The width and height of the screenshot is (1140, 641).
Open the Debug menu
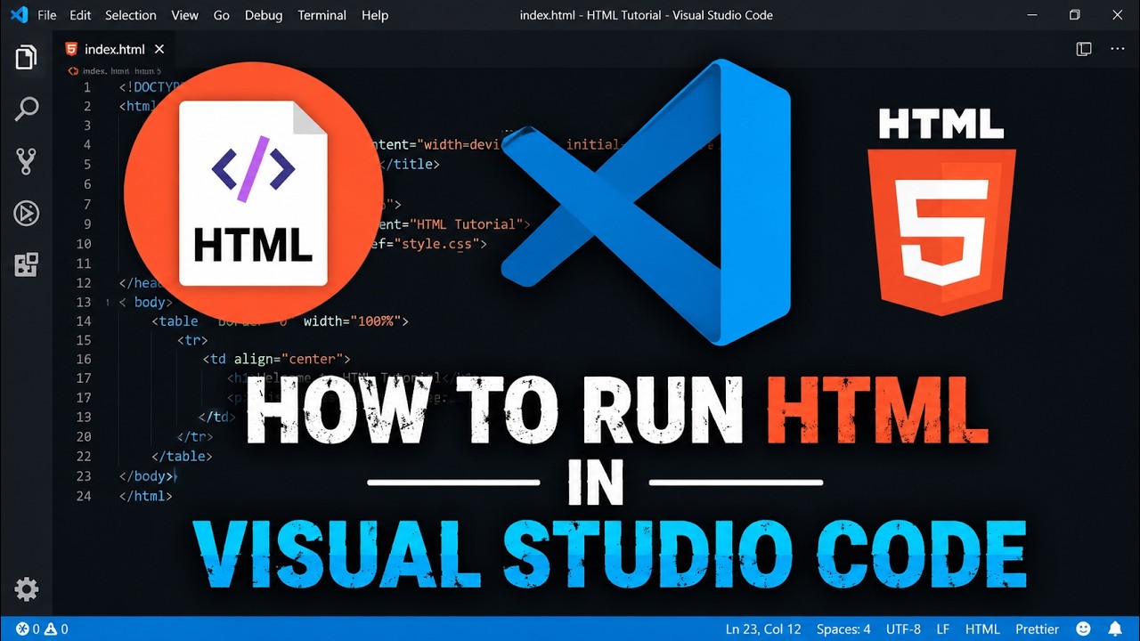pyautogui.click(x=264, y=15)
